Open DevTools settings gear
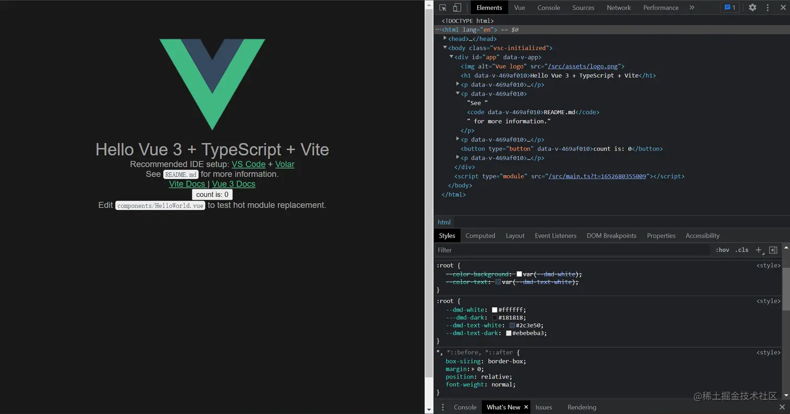The image size is (790, 414). tap(752, 8)
